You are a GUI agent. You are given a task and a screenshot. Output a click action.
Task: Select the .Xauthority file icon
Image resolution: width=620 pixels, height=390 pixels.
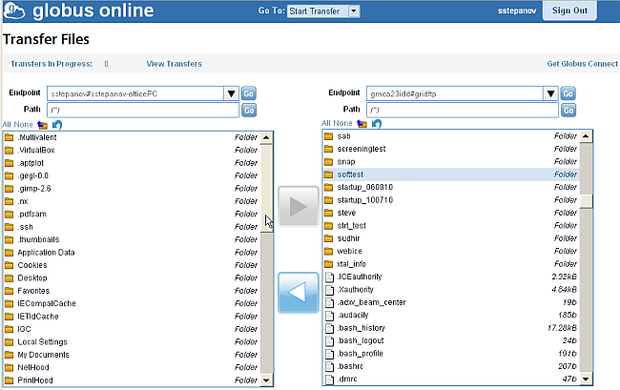click(x=329, y=290)
